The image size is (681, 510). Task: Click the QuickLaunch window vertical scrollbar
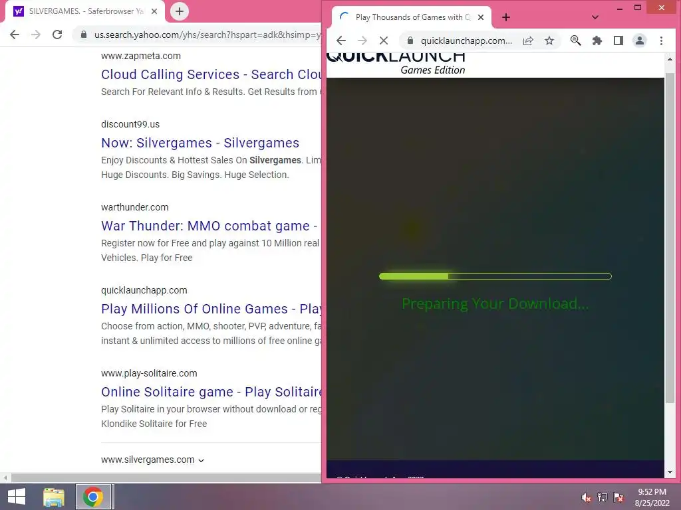click(x=670, y=238)
